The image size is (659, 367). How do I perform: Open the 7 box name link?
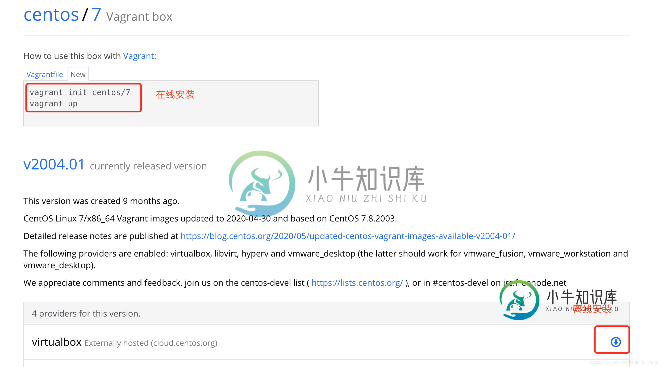96,14
